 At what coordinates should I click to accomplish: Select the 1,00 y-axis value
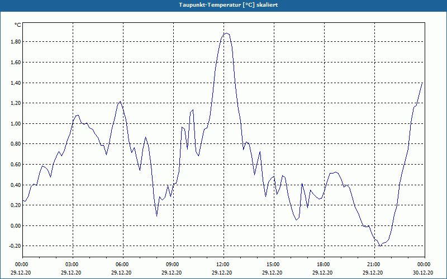click(16, 123)
